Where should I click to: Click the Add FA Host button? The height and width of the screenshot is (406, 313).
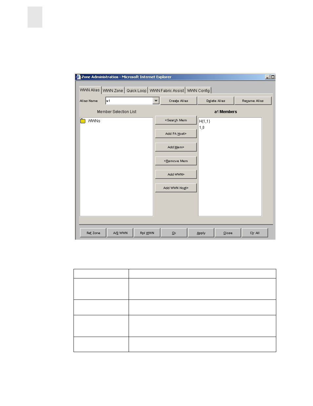(x=176, y=134)
